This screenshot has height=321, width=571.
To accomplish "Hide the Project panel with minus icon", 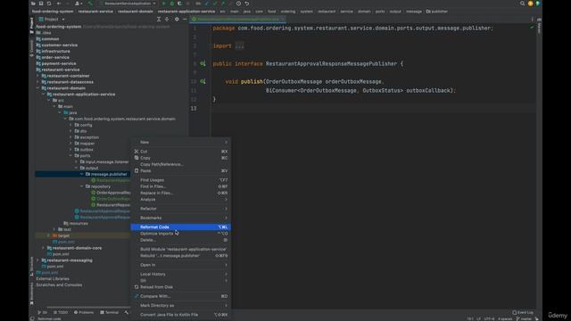I will pyautogui.click(x=185, y=19).
